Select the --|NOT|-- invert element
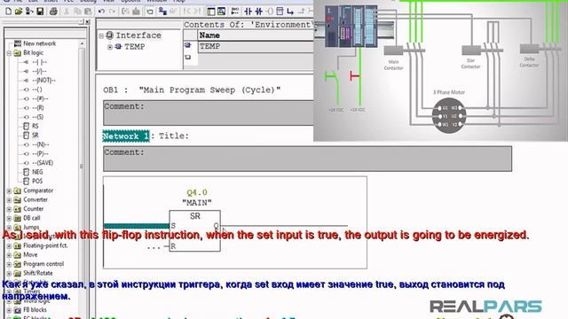The height and width of the screenshot is (319, 568). (x=43, y=81)
